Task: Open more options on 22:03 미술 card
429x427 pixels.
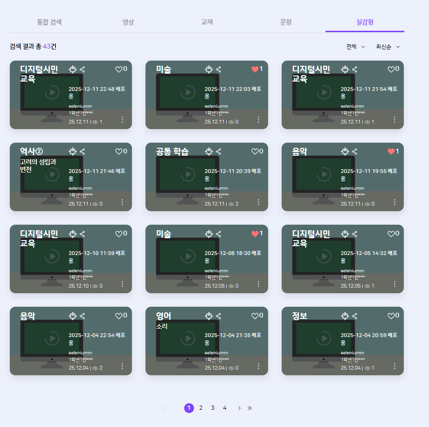Action: [258, 119]
